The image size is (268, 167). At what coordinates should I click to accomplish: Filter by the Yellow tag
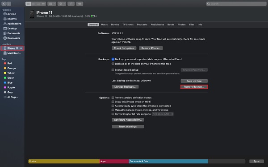click(11, 73)
